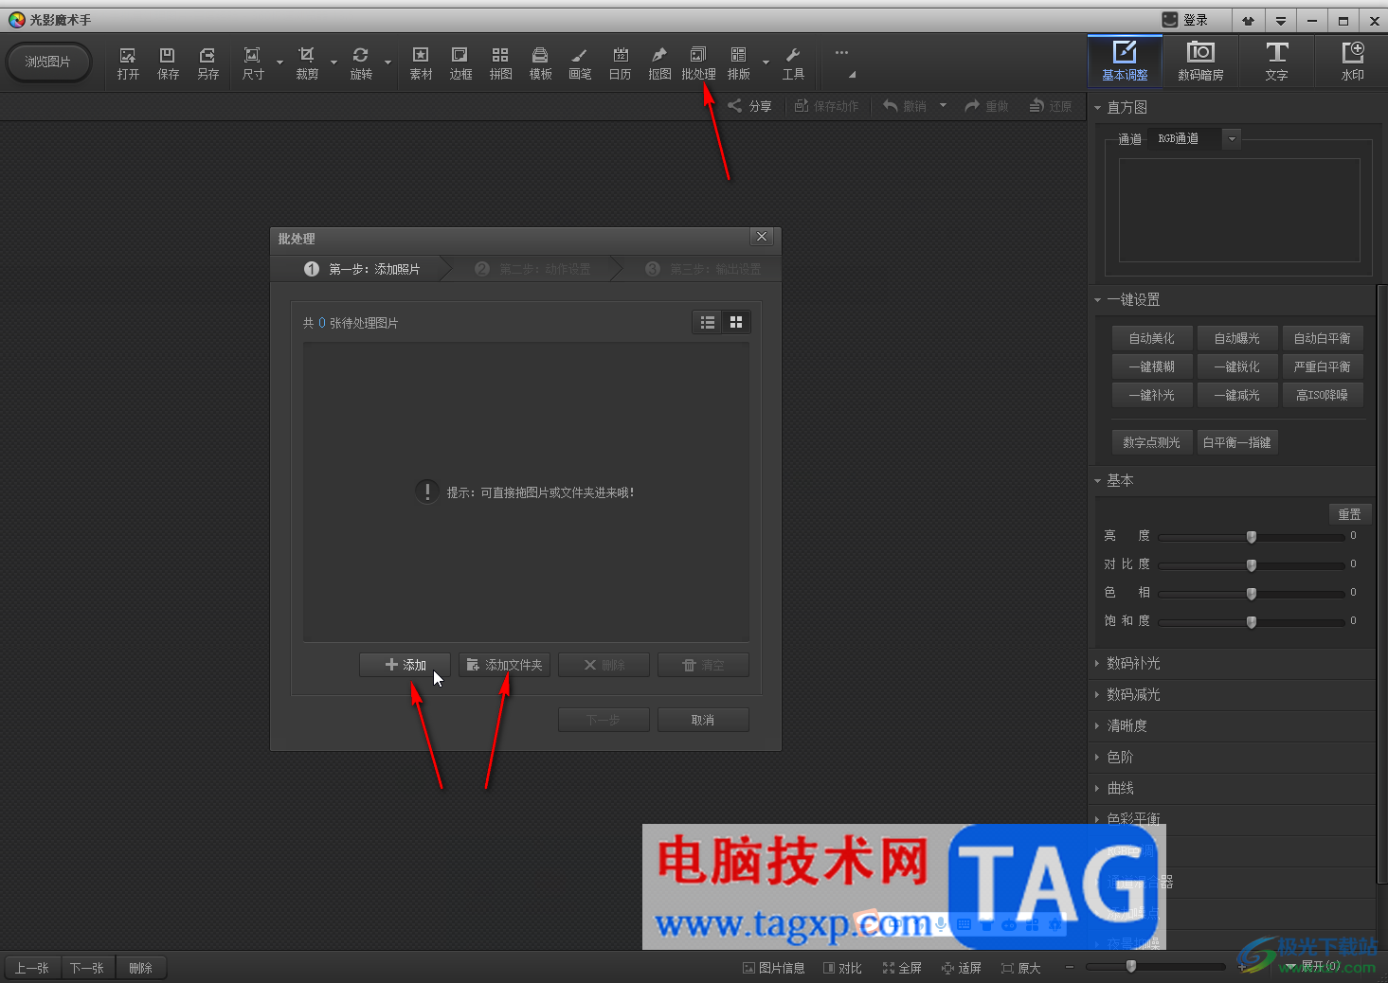The width and height of the screenshot is (1388, 983).
Task: Switch batch dialog to thumbnail grid view
Action: pyautogui.click(x=736, y=323)
